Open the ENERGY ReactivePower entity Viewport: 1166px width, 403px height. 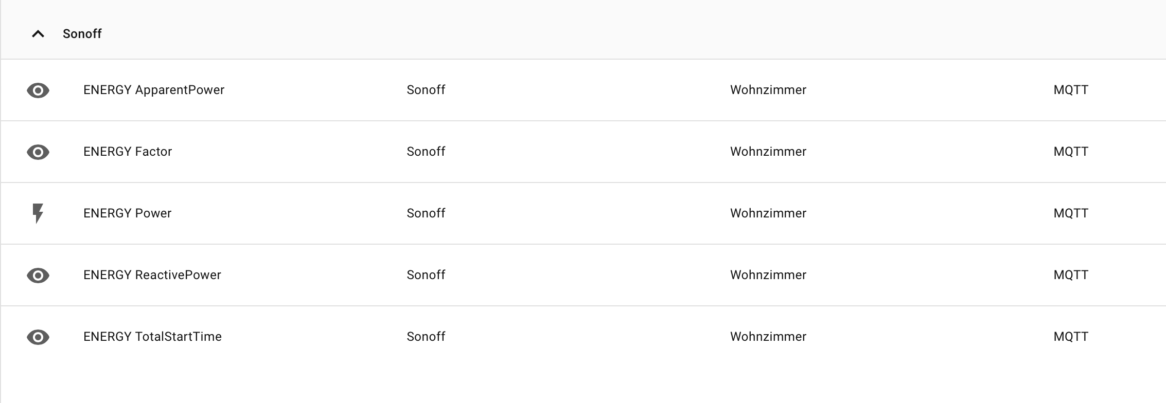pyautogui.click(x=152, y=275)
